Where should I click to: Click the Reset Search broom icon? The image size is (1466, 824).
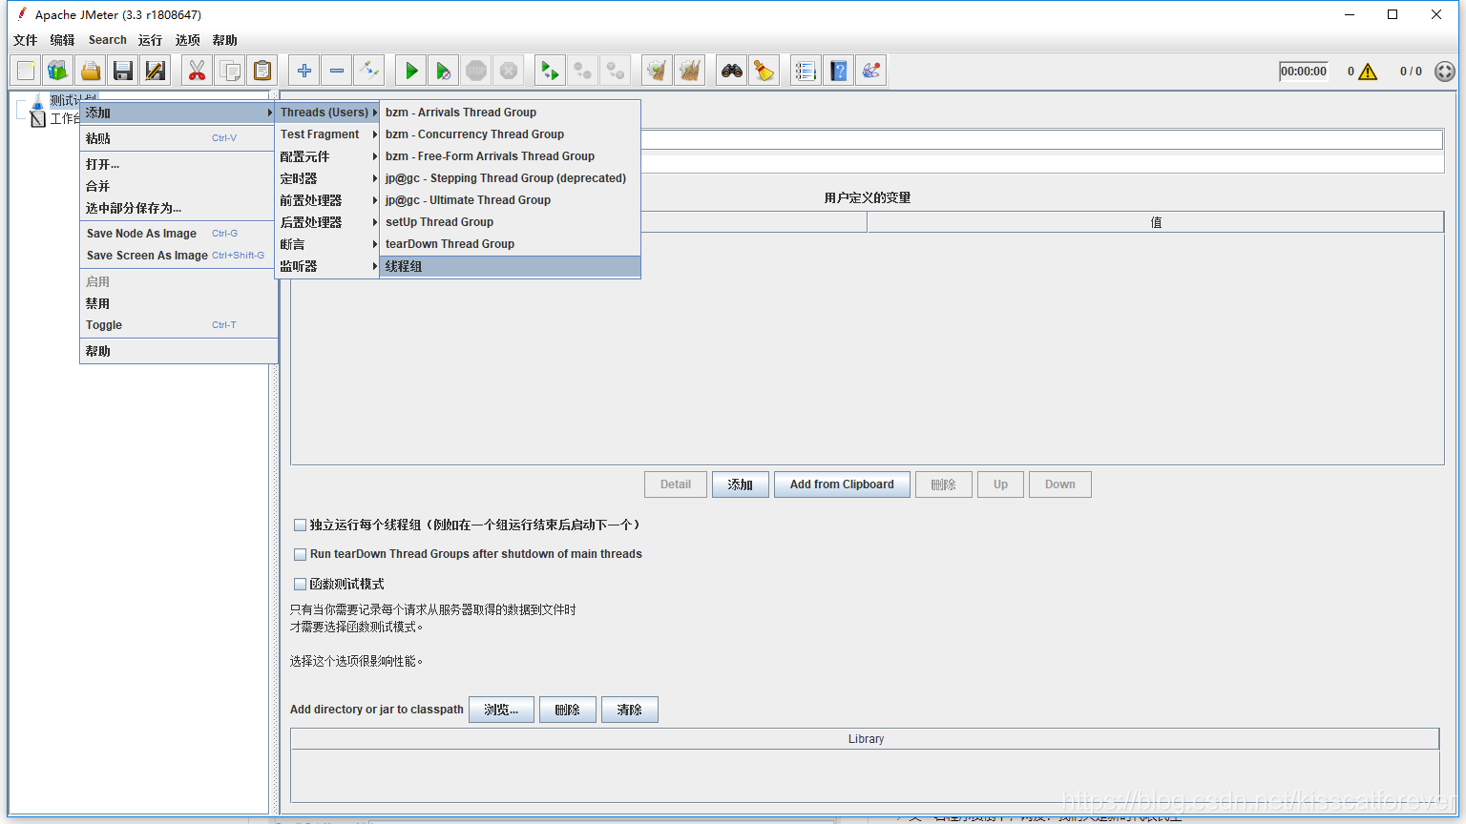pyautogui.click(x=764, y=71)
